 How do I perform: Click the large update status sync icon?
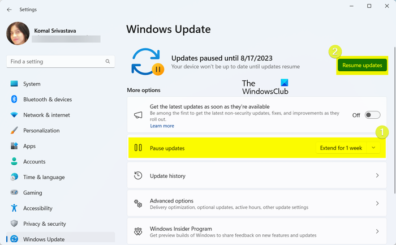click(x=147, y=62)
